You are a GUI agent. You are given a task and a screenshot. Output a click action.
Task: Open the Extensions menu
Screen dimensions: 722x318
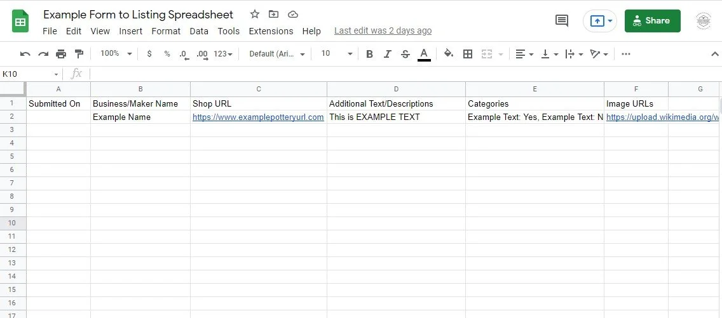point(271,31)
